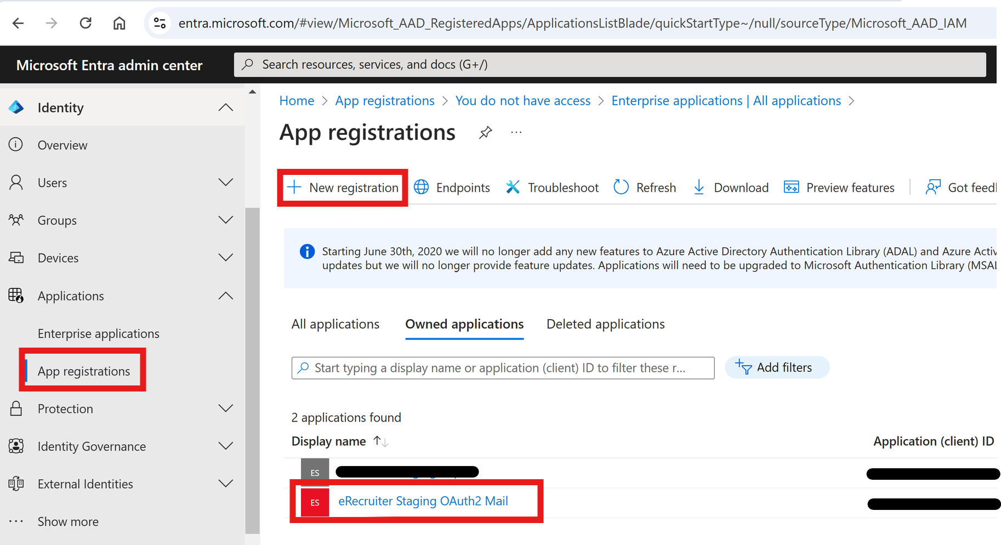Click the Preview features icon
Viewport: 1001px width, 545px height.
point(792,188)
